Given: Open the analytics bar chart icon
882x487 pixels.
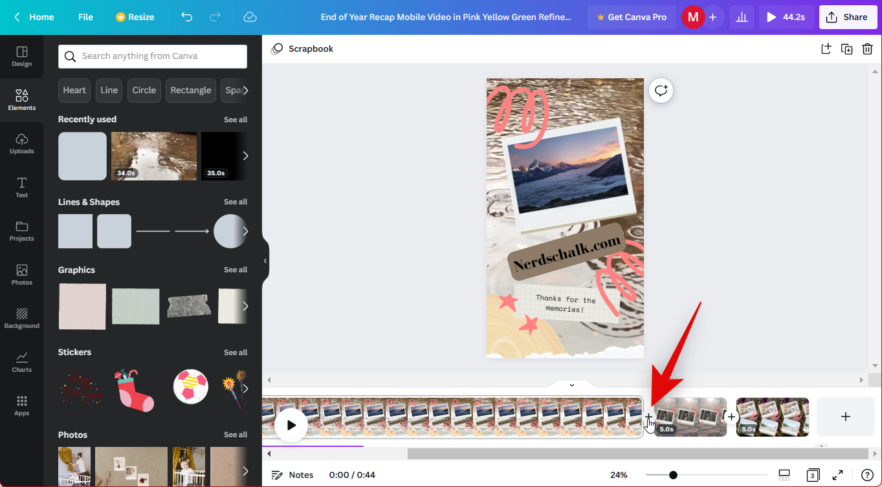Looking at the screenshot, I should coord(742,17).
